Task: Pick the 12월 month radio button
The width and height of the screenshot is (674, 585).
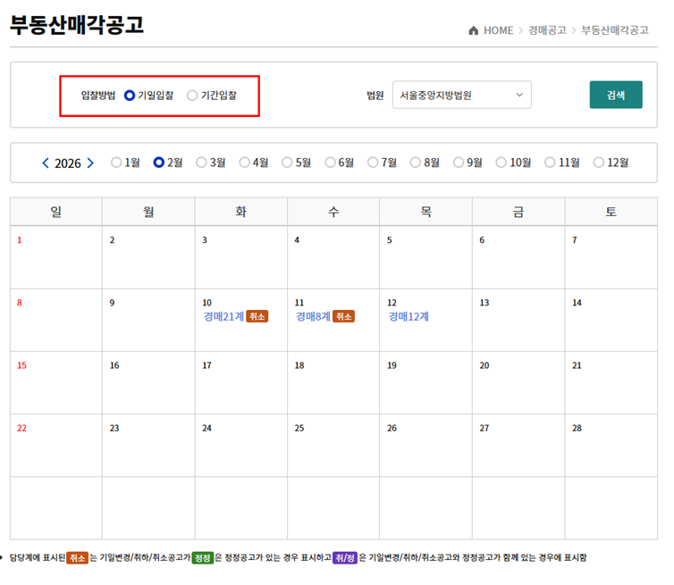Action: point(599,163)
